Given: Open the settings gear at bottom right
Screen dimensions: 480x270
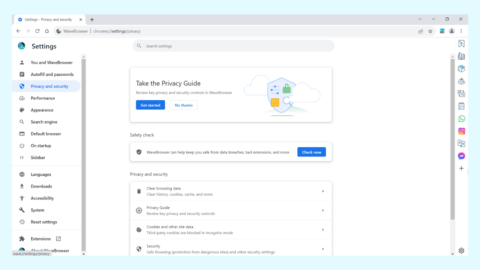Looking at the screenshot, I should (x=461, y=250).
